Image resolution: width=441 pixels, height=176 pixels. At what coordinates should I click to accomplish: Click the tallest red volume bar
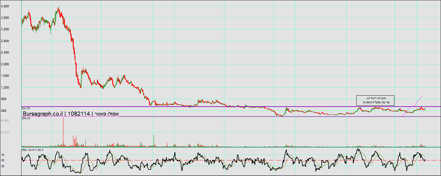click(63, 132)
